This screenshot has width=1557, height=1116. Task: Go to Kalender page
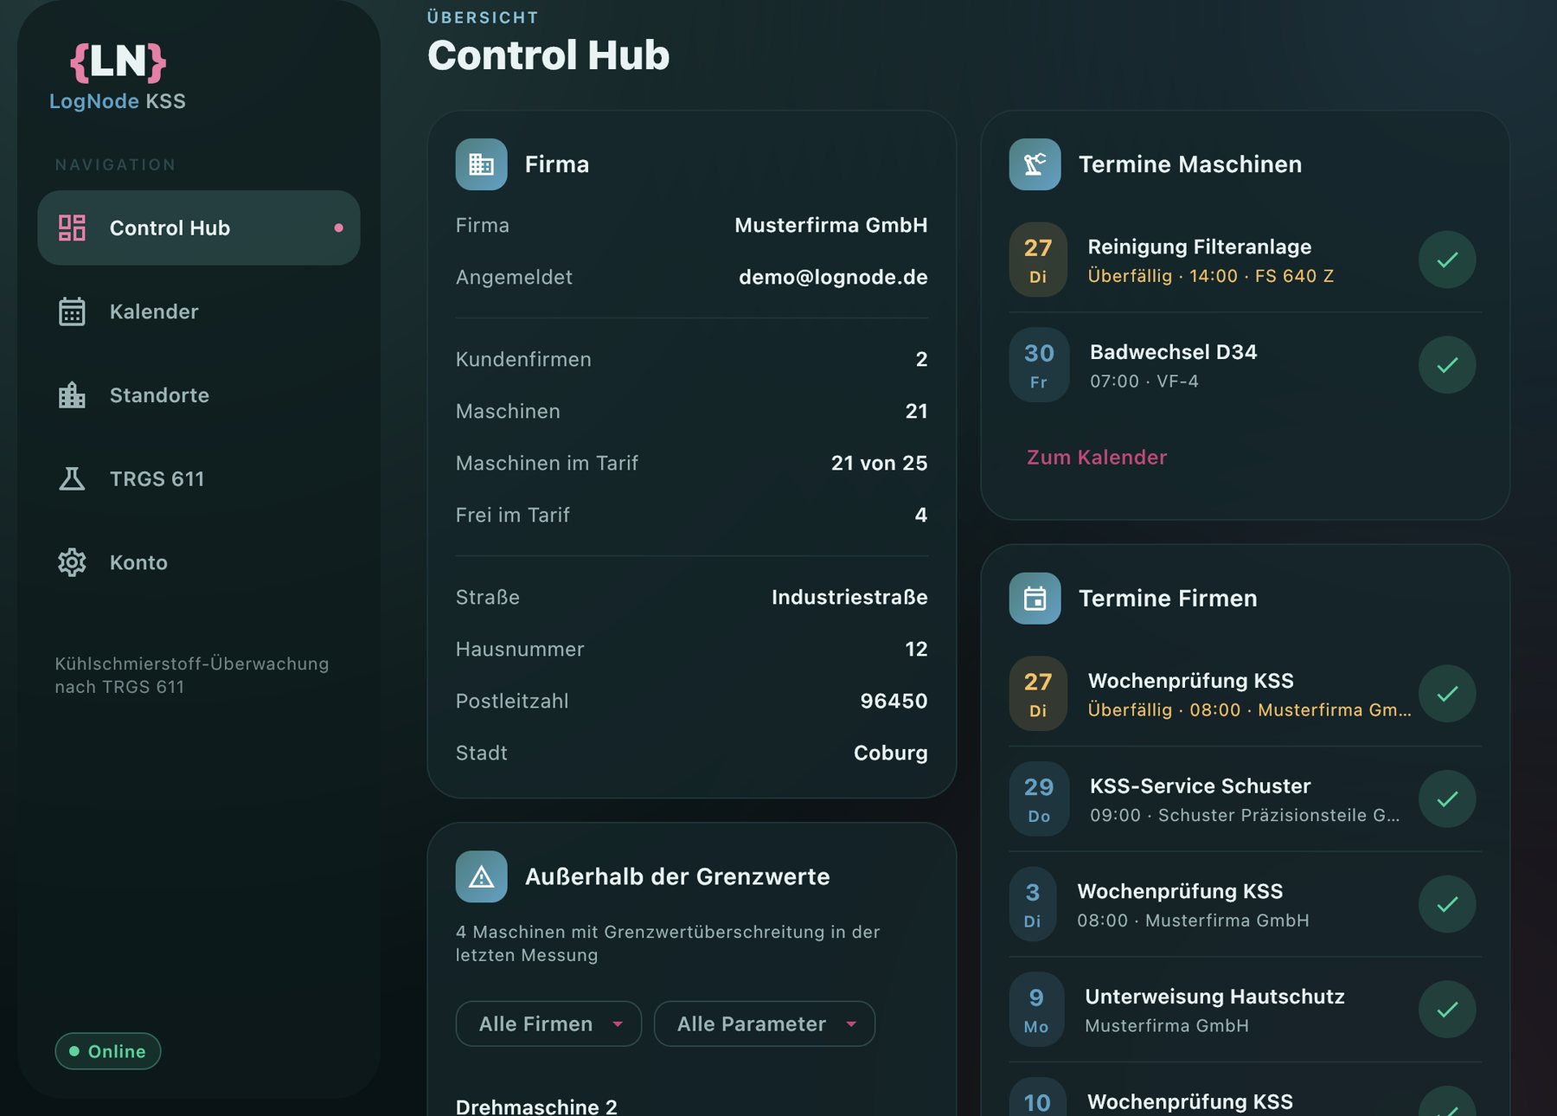click(x=199, y=311)
